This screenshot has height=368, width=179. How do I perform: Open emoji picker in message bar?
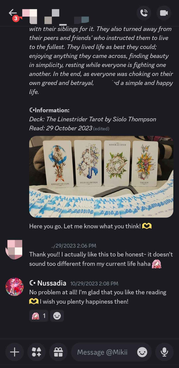click(x=142, y=352)
